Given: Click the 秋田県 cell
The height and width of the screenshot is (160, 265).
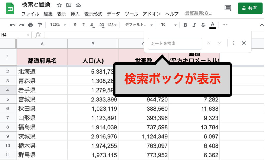Looking at the screenshot, I should click(x=42, y=109).
